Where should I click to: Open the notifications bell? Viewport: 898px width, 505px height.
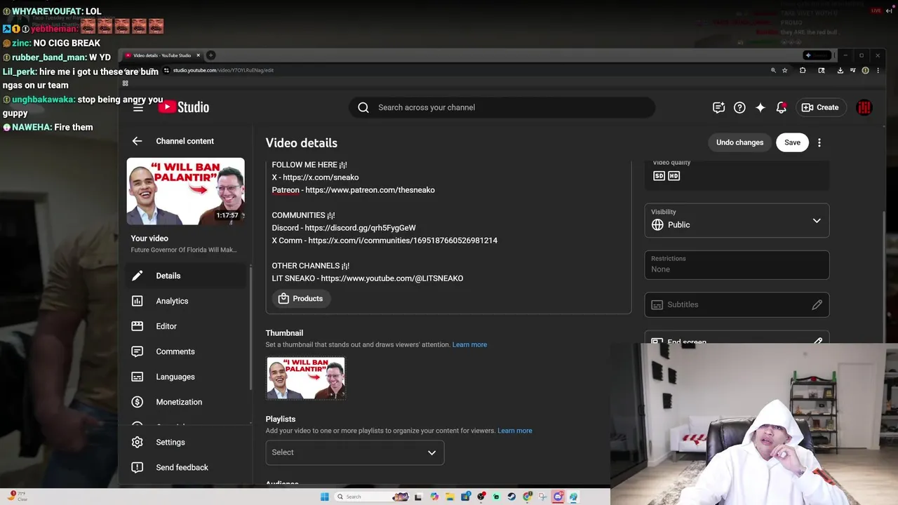tap(781, 107)
